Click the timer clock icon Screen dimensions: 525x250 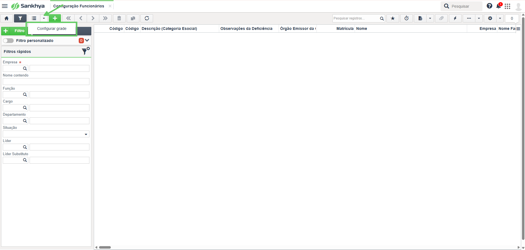(x=407, y=18)
